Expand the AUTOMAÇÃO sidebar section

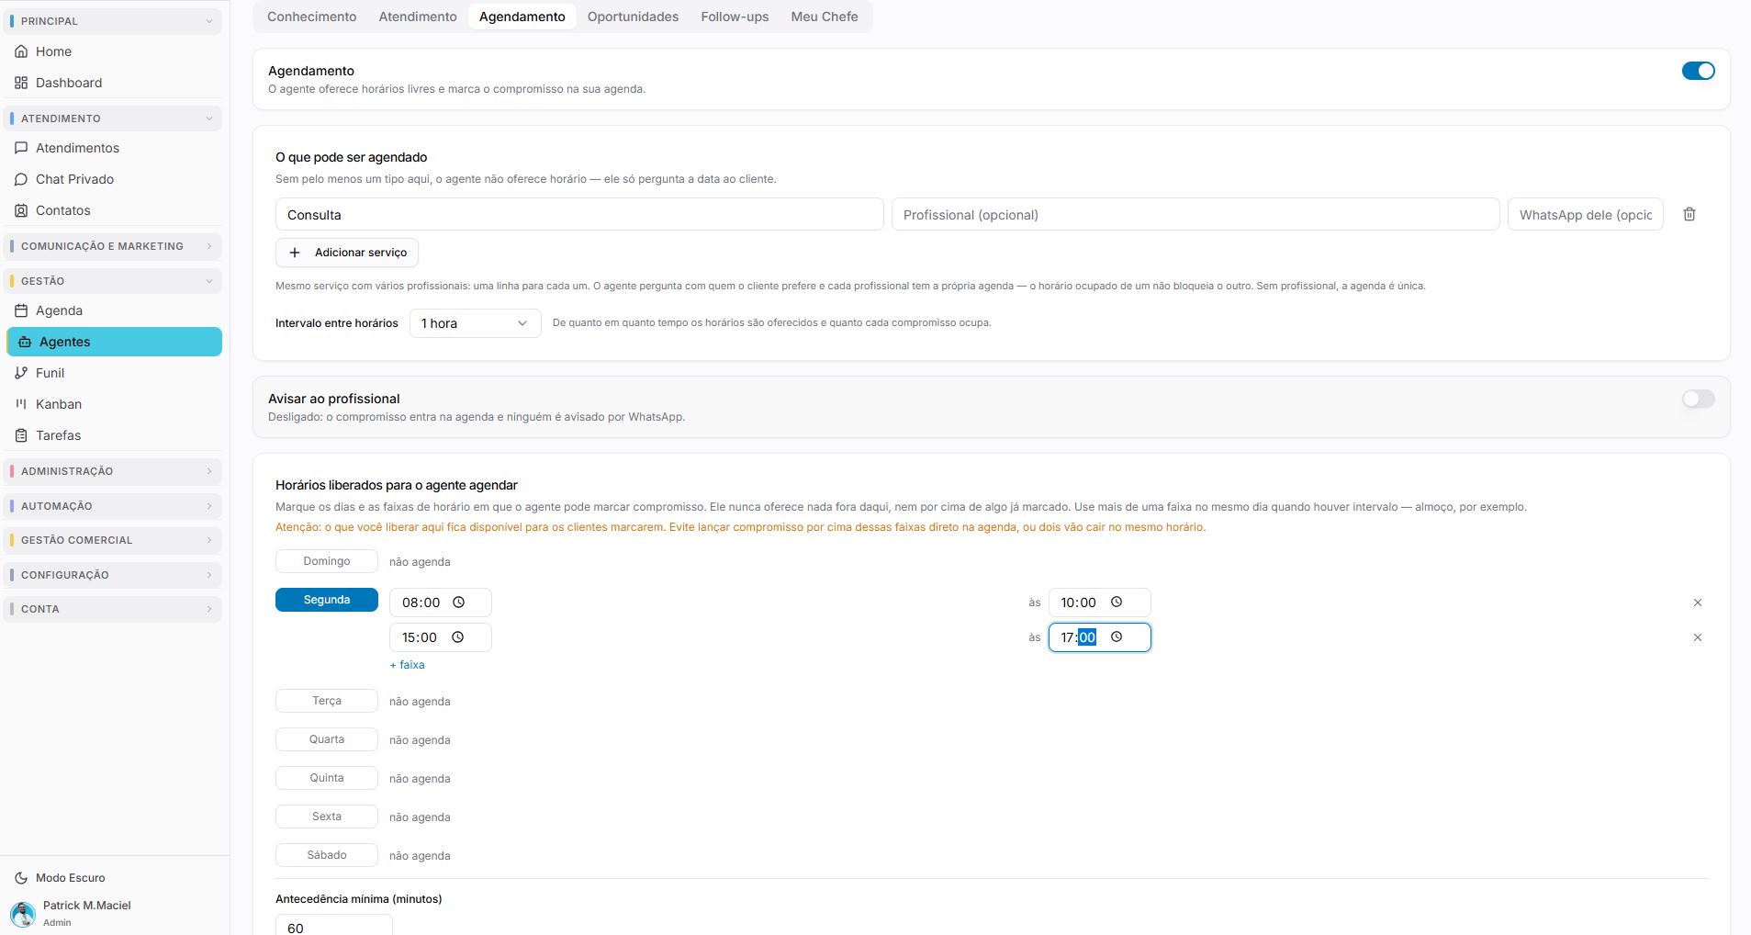click(x=113, y=506)
